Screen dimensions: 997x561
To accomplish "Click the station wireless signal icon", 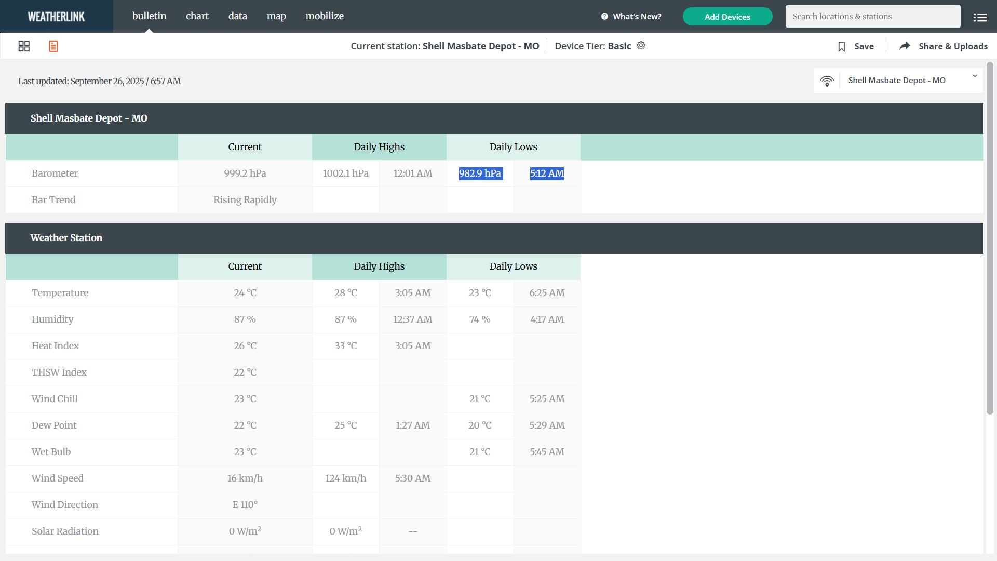I will 827,81.
